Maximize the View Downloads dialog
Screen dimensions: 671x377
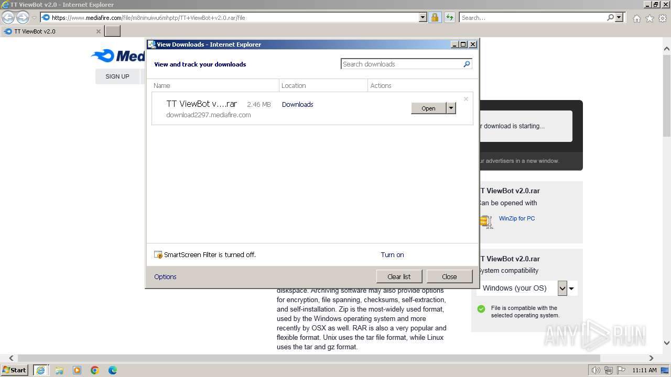tap(463, 45)
